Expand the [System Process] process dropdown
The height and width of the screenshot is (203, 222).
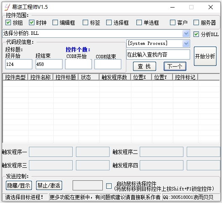(186, 44)
